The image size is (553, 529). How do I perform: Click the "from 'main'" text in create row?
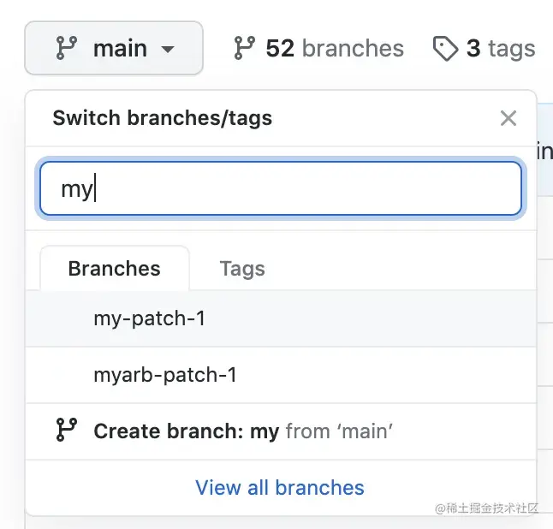[x=339, y=431]
